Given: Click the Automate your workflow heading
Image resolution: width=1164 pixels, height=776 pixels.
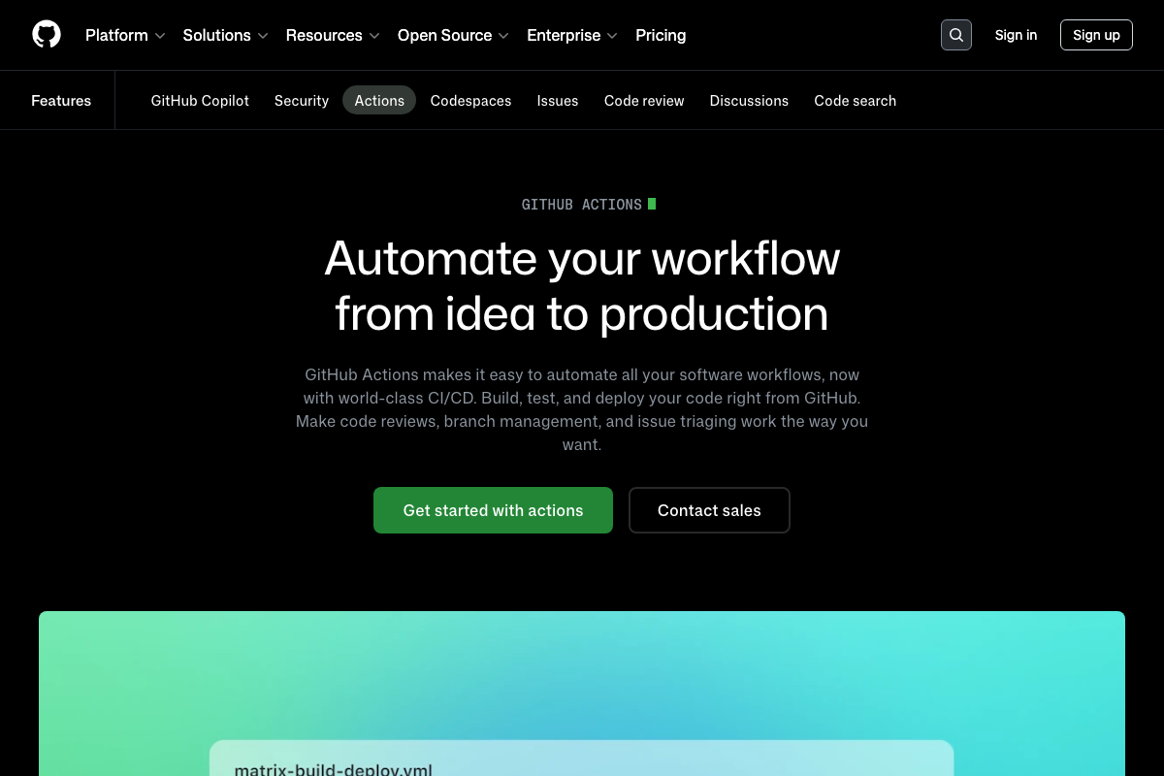Looking at the screenshot, I should [582, 285].
